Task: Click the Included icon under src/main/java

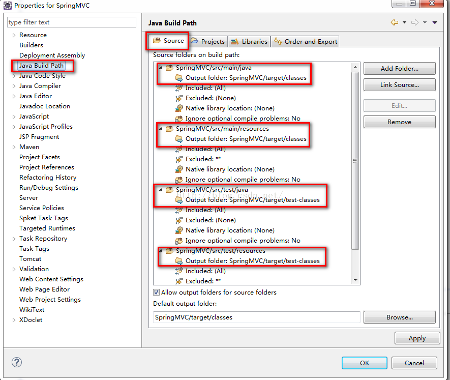Action: coord(179,88)
